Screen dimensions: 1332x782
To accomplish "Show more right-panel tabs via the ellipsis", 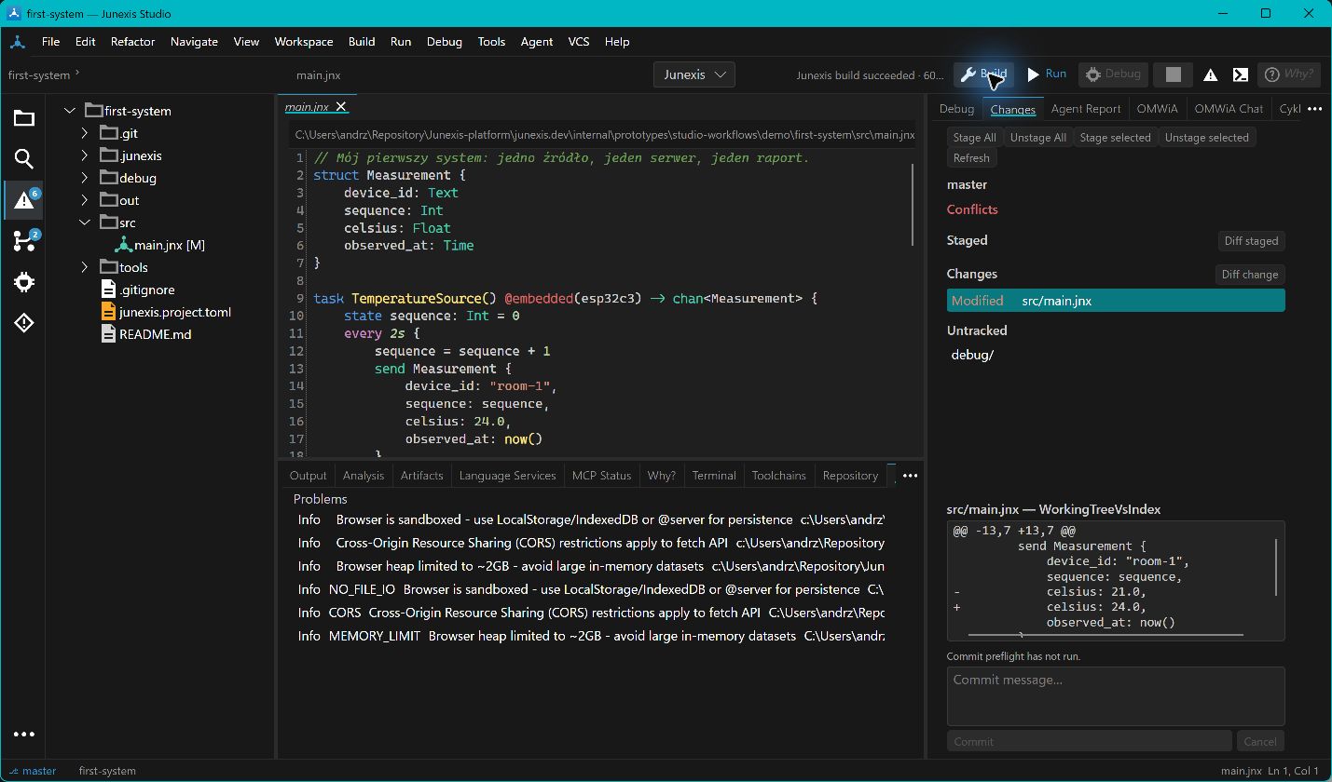I will click(1315, 109).
